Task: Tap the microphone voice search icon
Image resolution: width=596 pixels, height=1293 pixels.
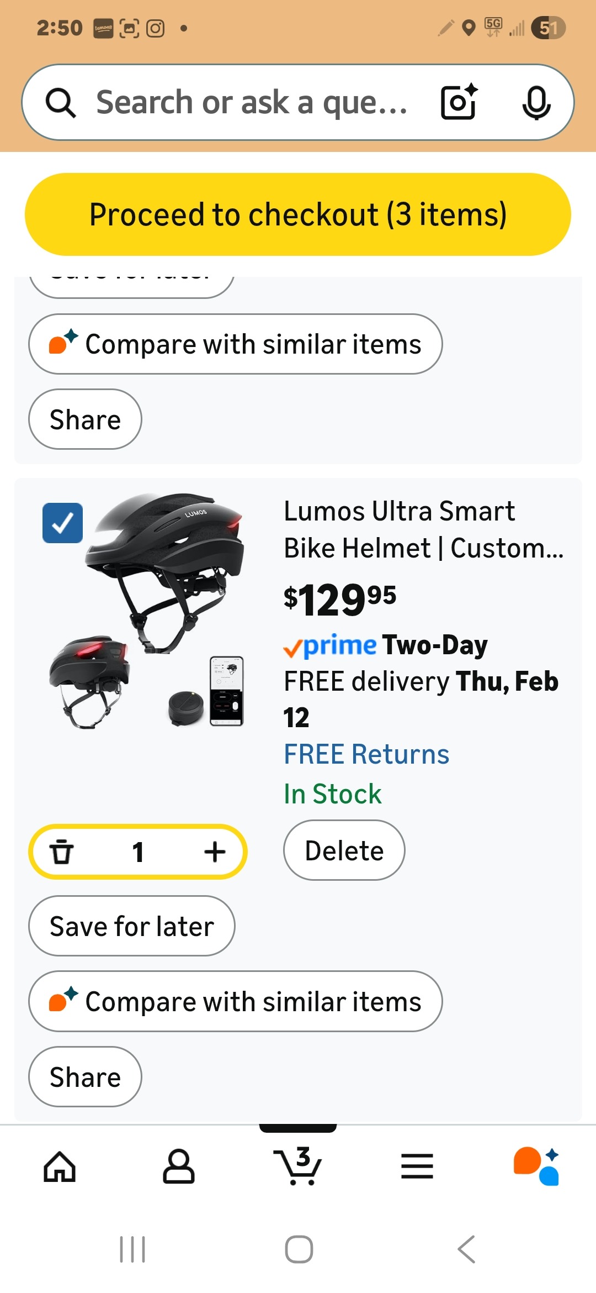Action: coord(536,102)
